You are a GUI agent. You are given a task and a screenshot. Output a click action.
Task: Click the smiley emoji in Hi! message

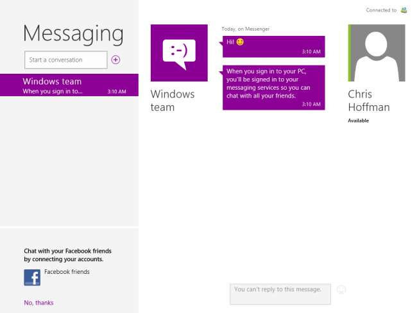coord(240,42)
